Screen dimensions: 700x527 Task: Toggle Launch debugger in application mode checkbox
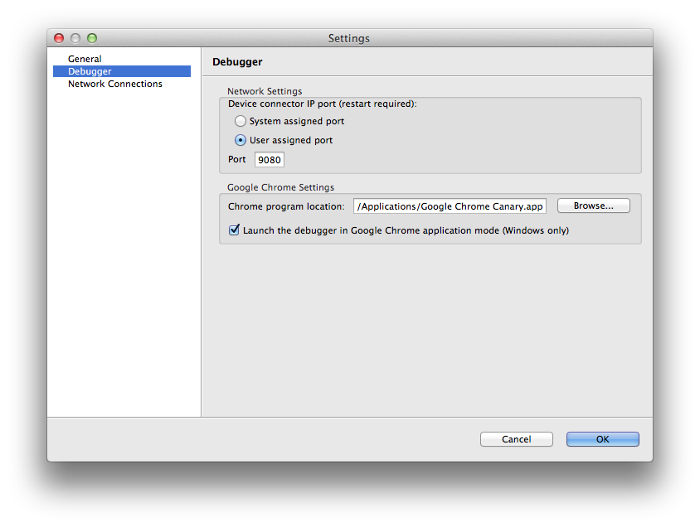[234, 230]
